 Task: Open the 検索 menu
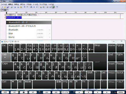17,4
